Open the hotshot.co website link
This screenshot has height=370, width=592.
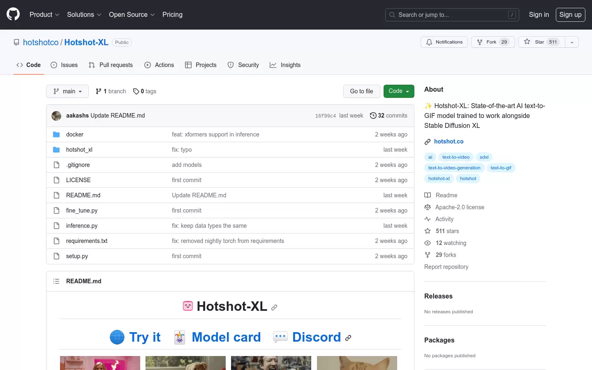449,141
